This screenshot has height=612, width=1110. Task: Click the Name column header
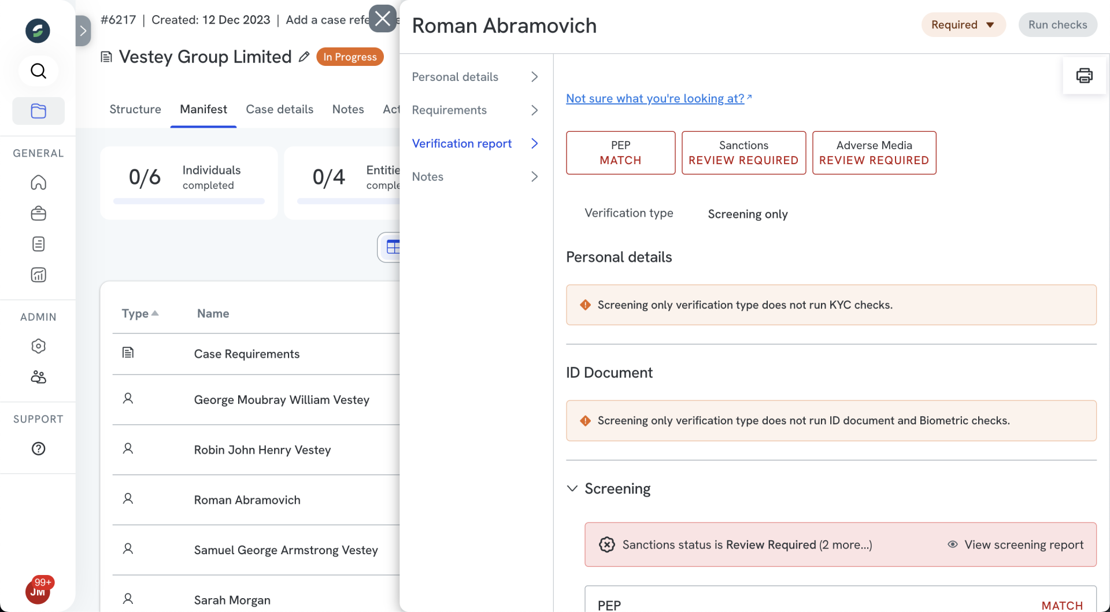point(213,313)
